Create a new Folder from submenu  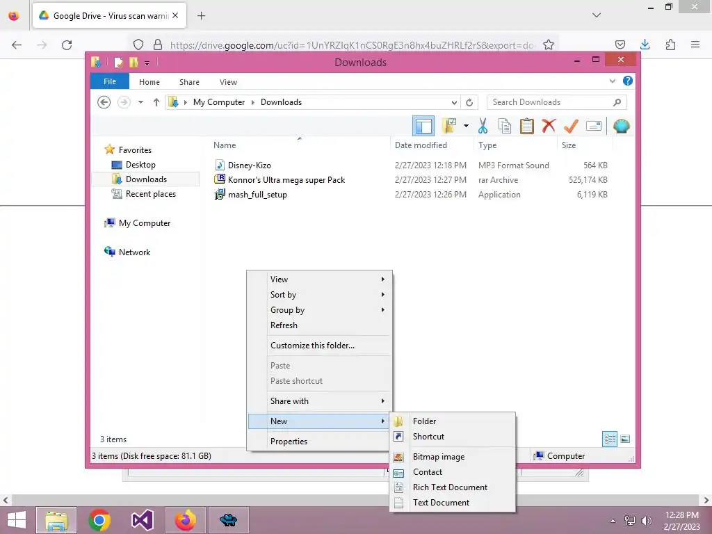pos(453,421)
